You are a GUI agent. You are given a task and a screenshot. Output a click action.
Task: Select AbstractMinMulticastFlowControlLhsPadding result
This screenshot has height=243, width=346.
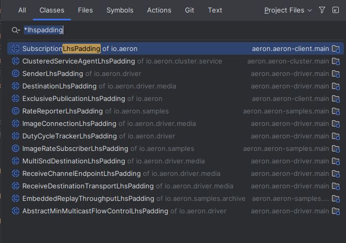click(176, 211)
